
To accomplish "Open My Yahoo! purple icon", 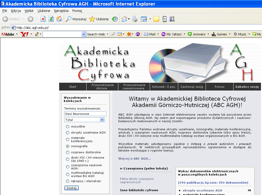I will 163,34.
